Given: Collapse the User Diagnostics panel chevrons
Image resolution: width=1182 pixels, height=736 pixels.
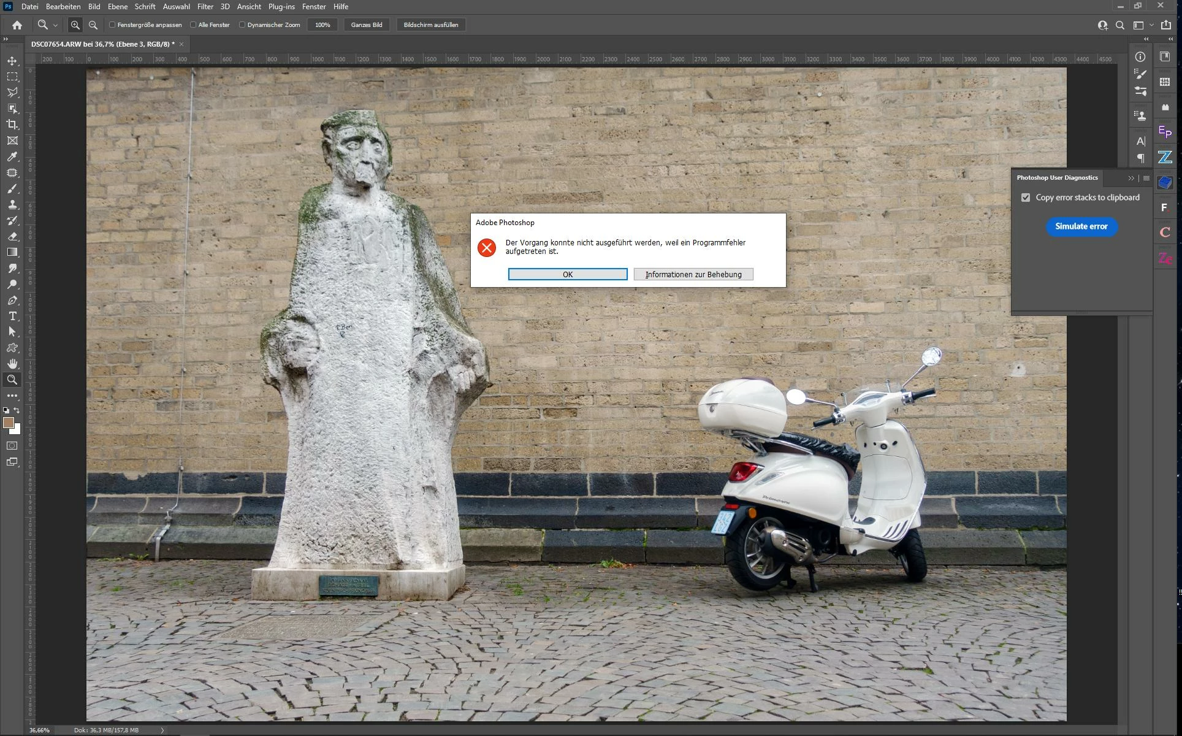Looking at the screenshot, I should click(1131, 178).
